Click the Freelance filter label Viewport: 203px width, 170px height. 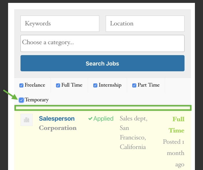click(35, 85)
